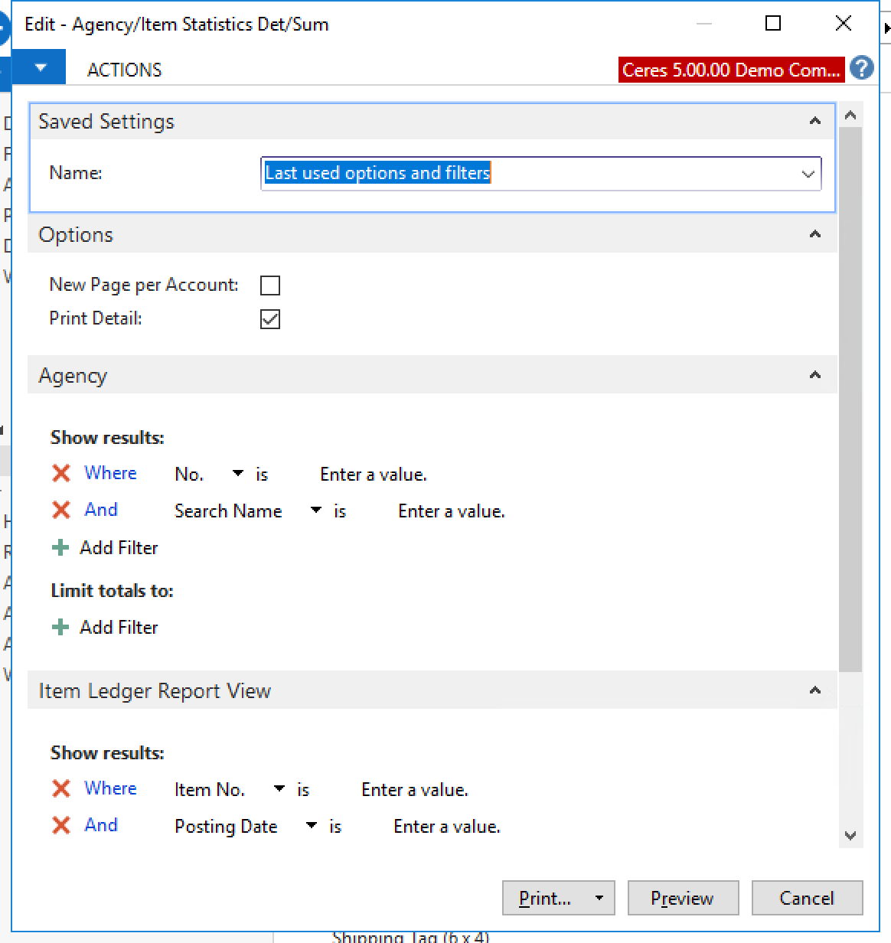Enable New Page per Account checkbox

[270, 286]
